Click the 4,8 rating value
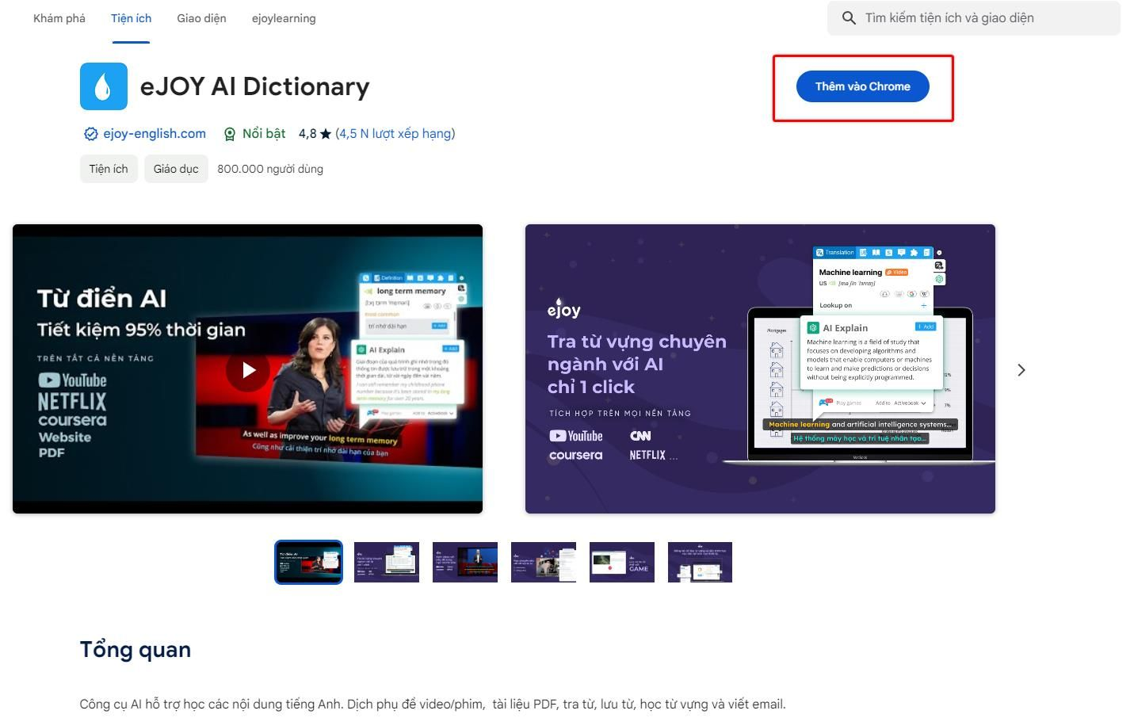The image size is (1134, 718). [307, 134]
